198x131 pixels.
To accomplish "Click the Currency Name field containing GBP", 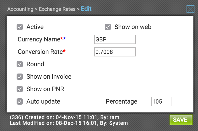I will pos(115,39).
